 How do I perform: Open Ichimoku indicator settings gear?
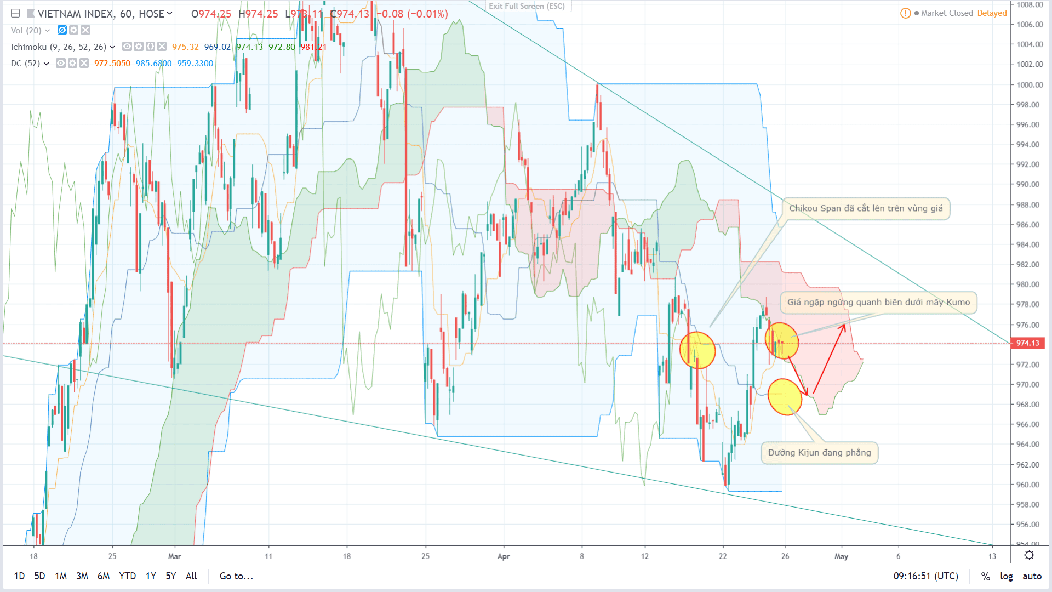tap(139, 47)
